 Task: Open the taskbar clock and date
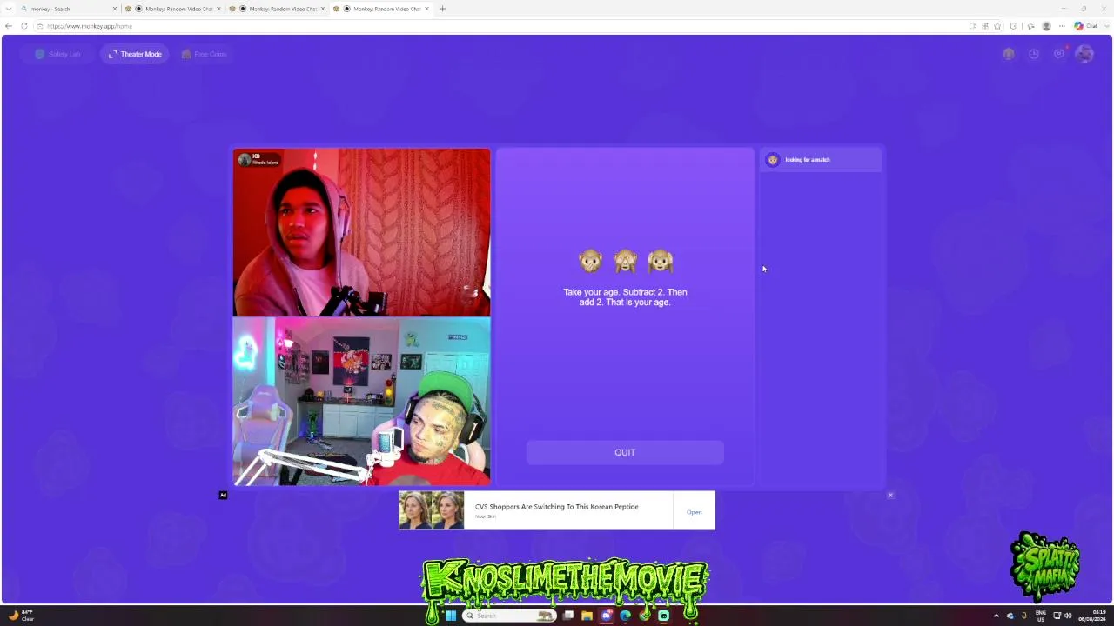[1092, 616]
